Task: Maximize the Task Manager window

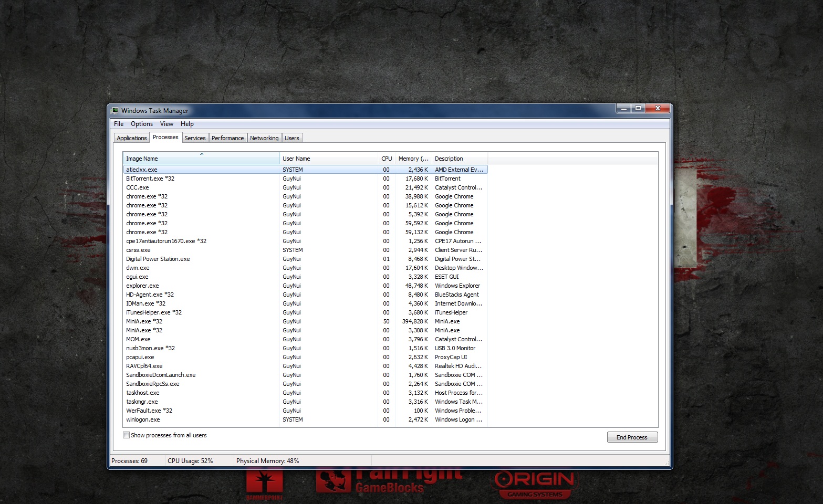Action: point(638,109)
